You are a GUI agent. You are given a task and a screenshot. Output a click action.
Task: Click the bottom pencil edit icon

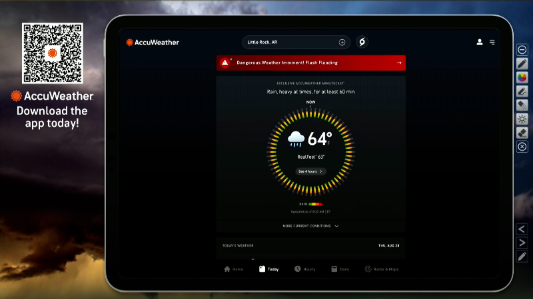(x=522, y=256)
